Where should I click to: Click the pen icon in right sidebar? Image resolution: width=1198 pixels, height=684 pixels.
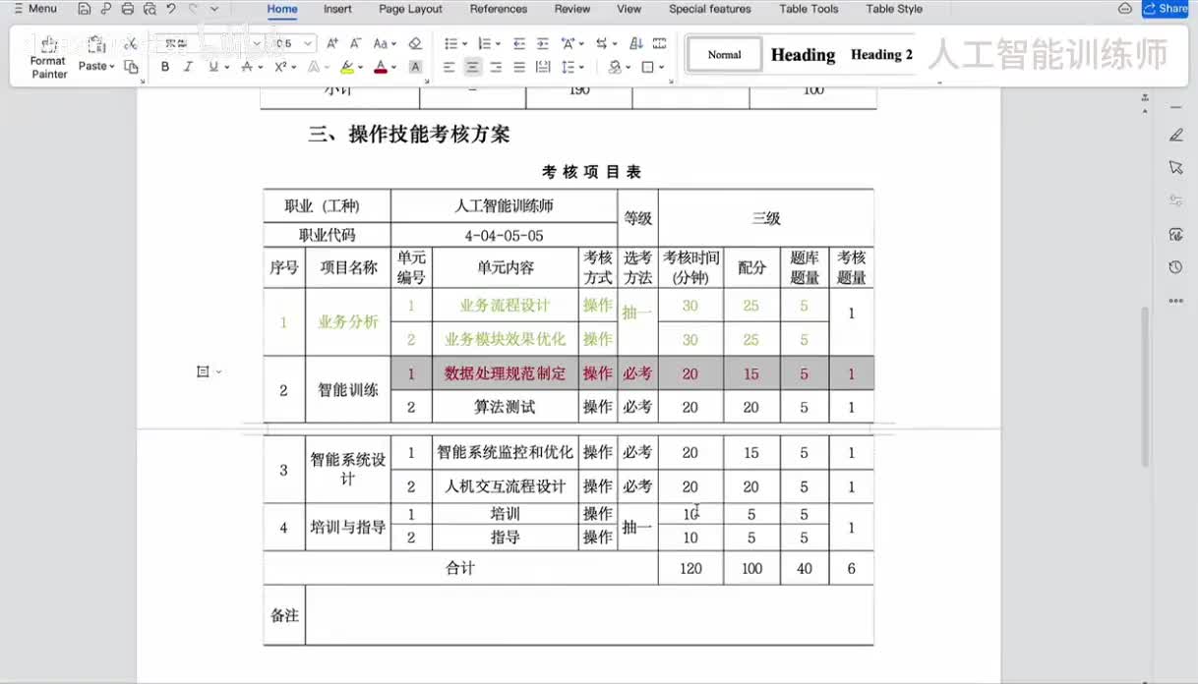click(x=1175, y=135)
